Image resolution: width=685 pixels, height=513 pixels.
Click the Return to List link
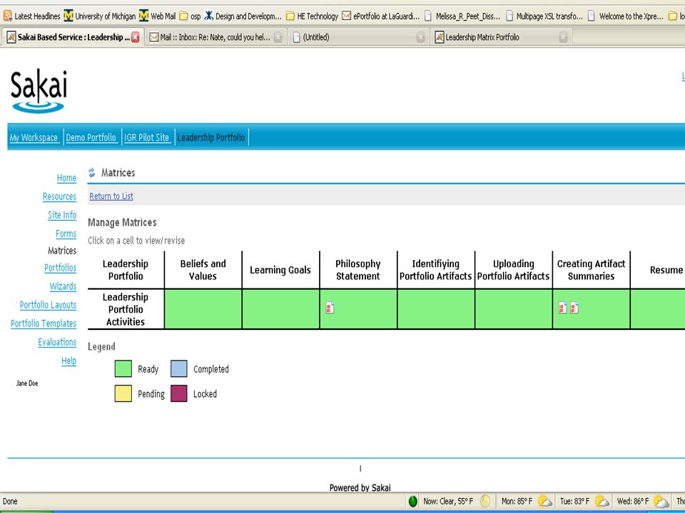click(111, 197)
